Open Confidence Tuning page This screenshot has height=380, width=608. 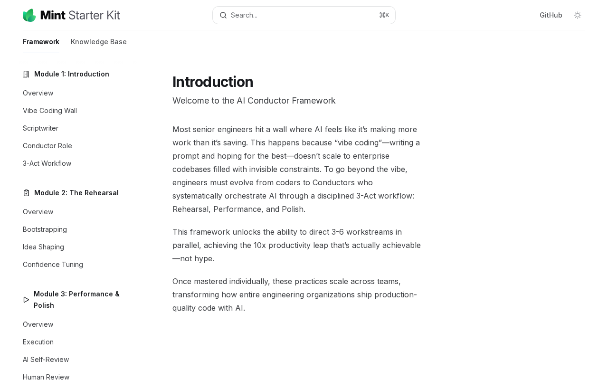pos(53,265)
